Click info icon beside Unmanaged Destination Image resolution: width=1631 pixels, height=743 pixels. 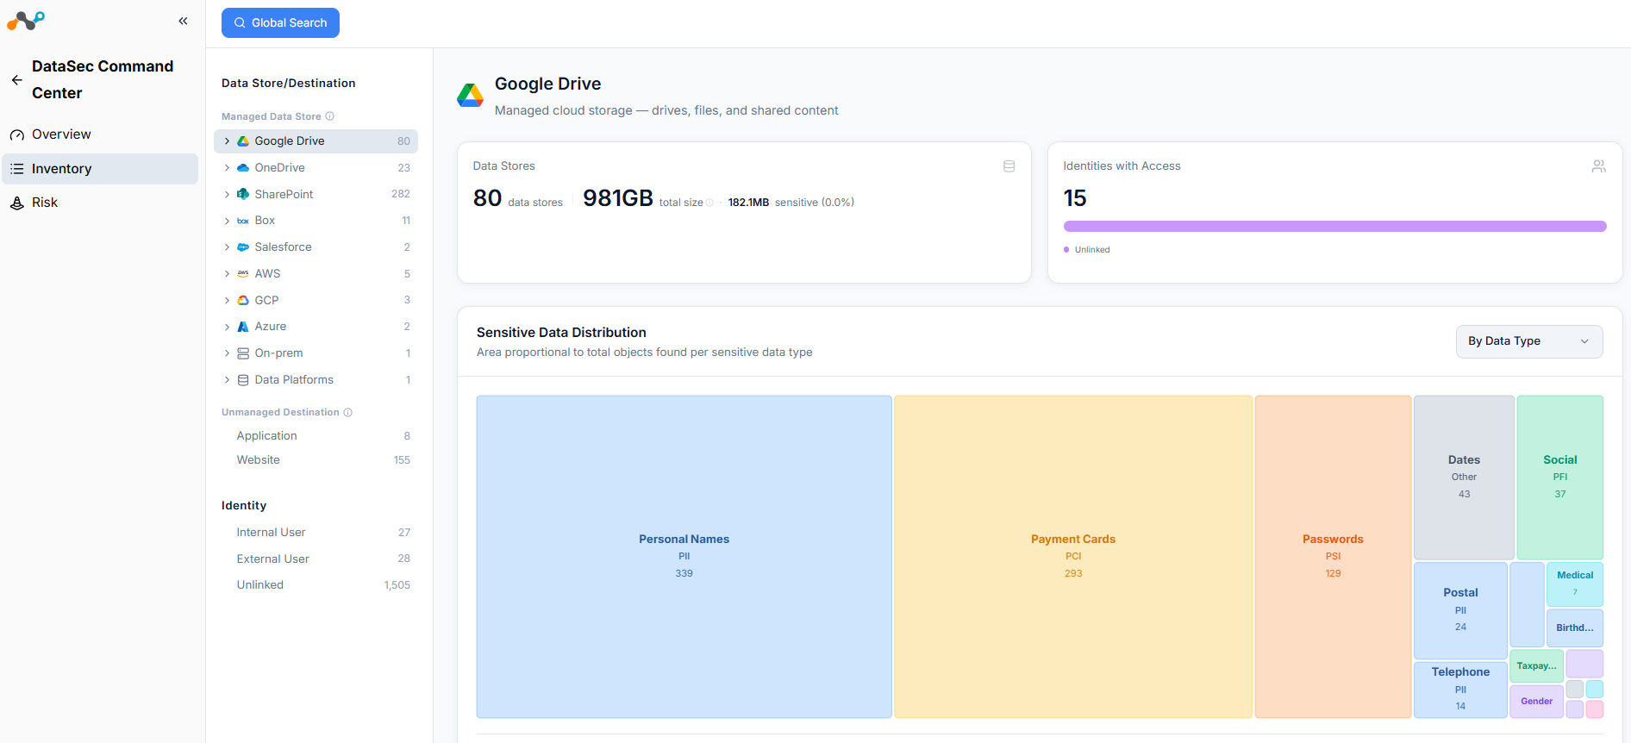(x=348, y=412)
